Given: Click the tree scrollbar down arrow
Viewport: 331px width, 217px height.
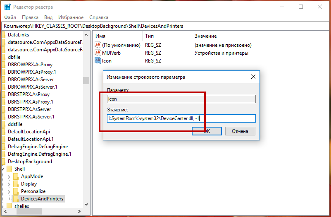Looking at the screenshot, I should (86, 205).
